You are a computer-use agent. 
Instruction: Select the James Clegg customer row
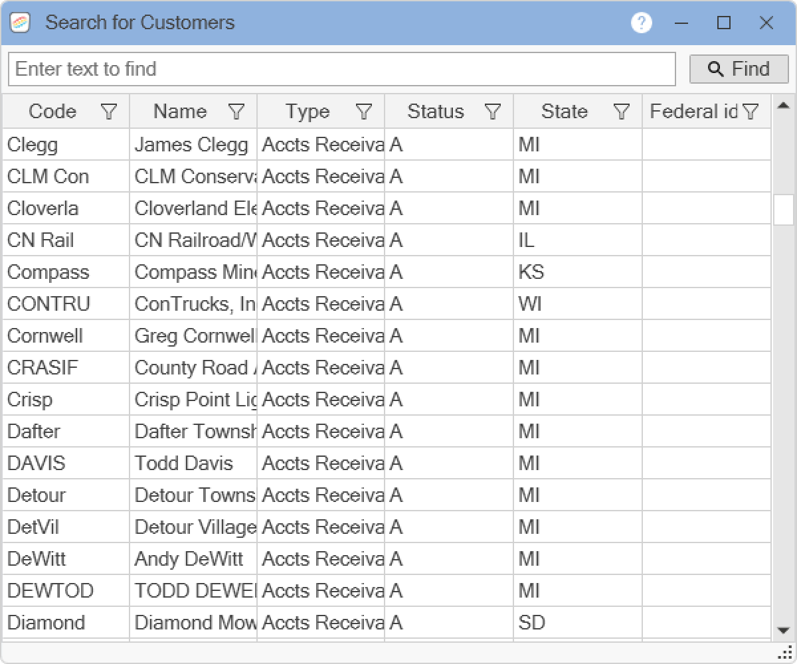(191, 145)
